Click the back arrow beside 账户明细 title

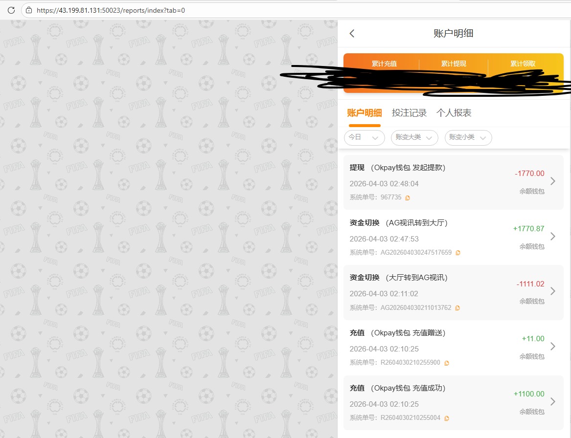pyautogui.click(x=352, y=33)
